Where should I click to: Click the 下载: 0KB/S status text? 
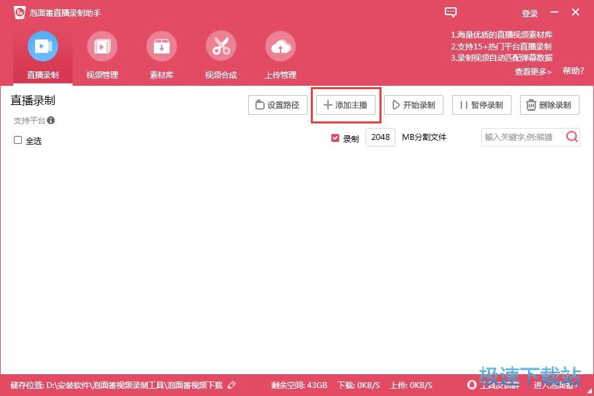[358, 385]
